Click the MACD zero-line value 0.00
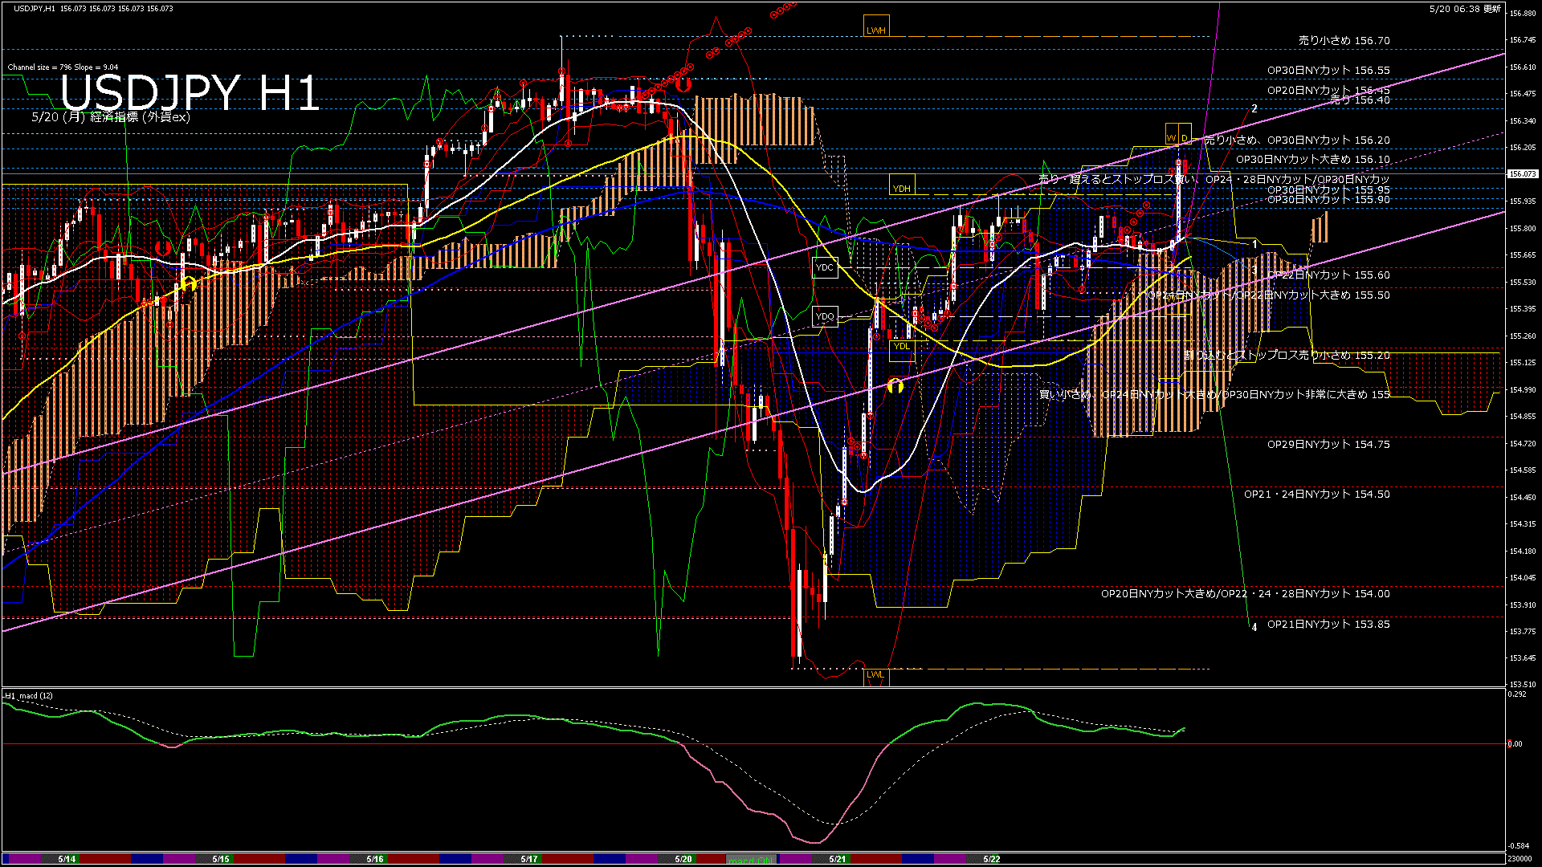Screen dimensions: 1542x867 [1515, 744]
